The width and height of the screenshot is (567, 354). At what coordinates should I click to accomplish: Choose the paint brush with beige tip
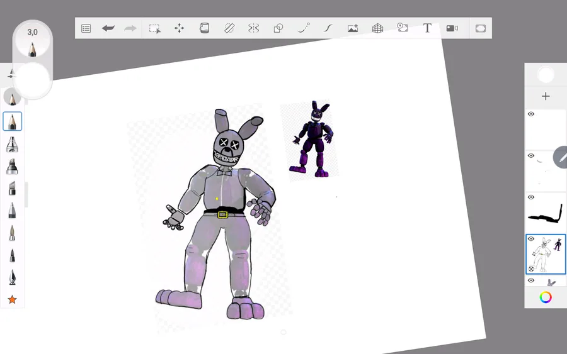click(x=13, y=233)
